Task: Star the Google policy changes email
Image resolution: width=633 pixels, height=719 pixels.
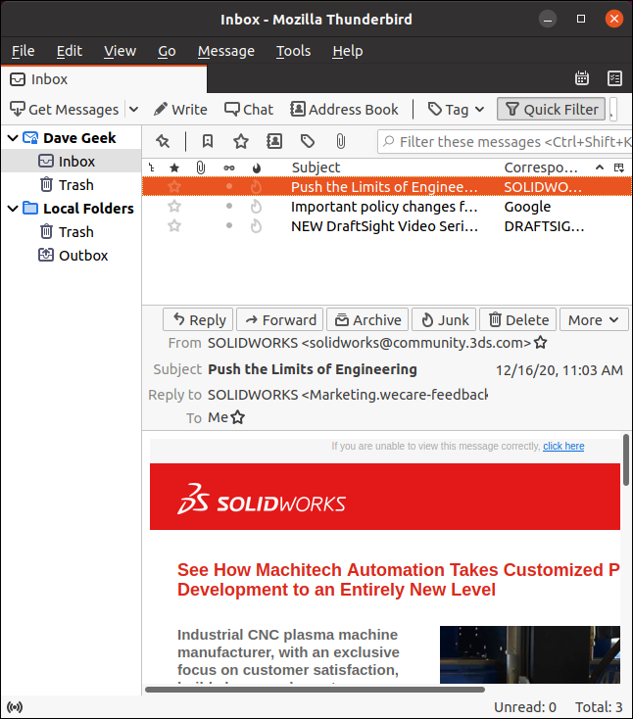Action: pyautogui.click(x=174, y=207)
